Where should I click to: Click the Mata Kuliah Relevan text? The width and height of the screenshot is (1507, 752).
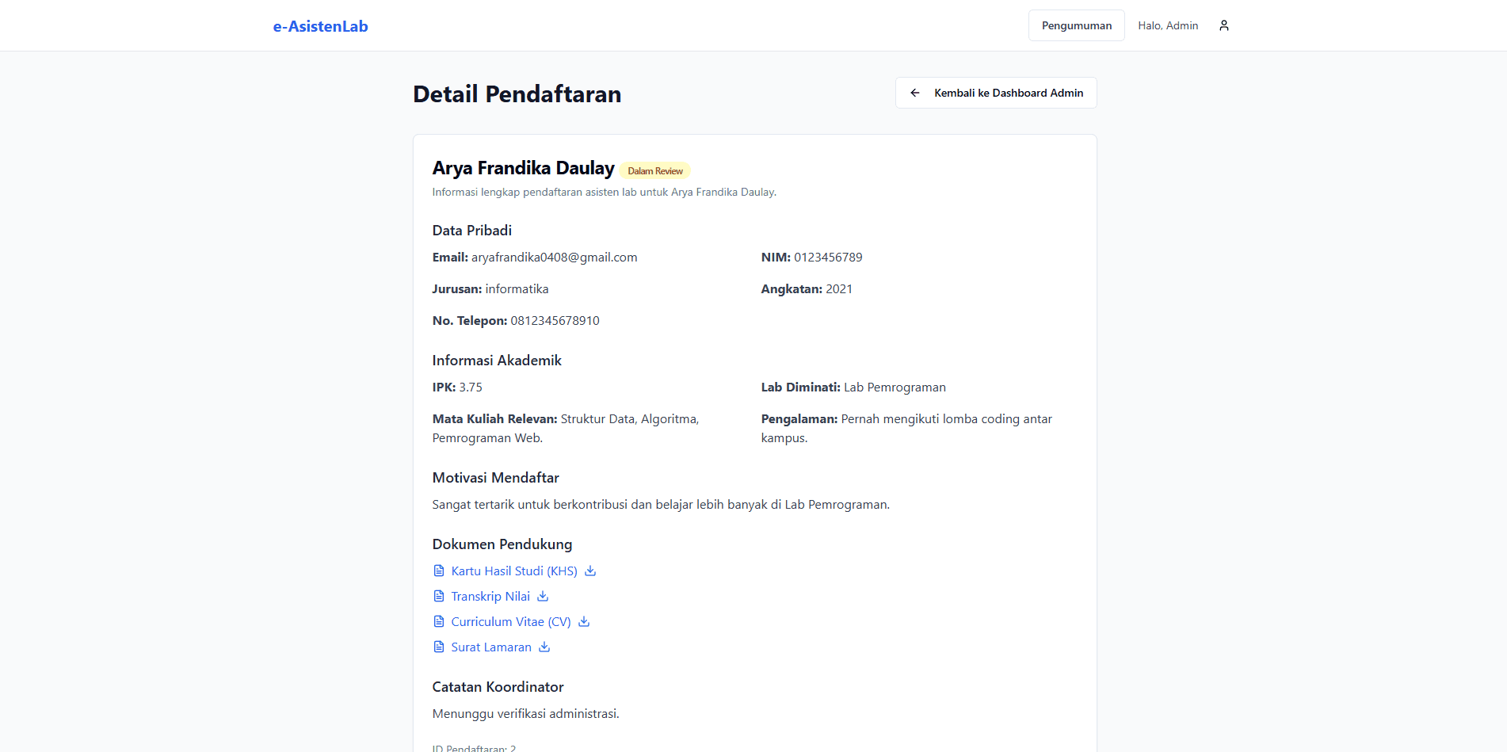566,428
